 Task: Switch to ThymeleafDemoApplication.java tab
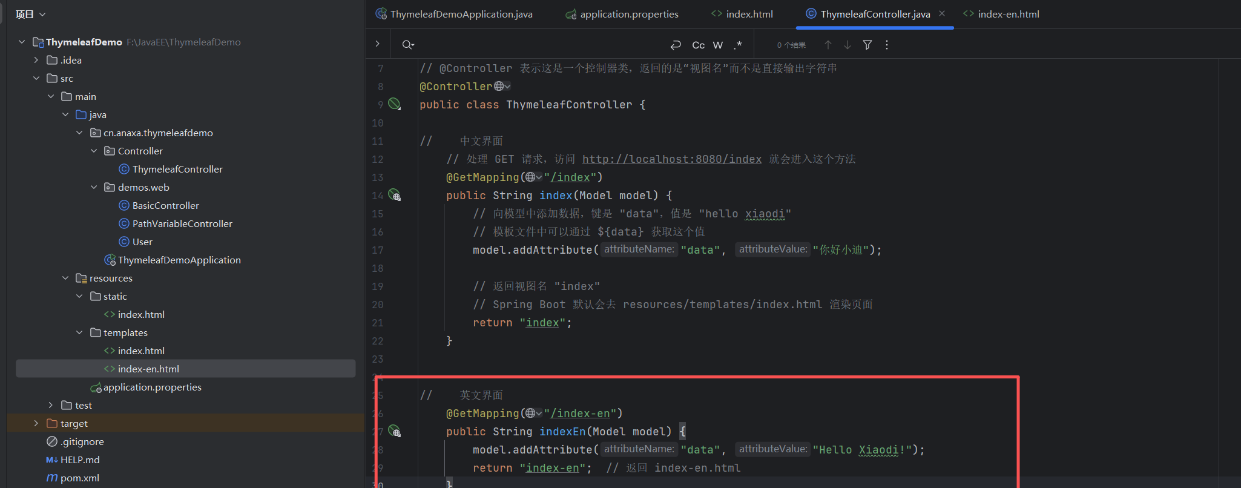[454, 14]
